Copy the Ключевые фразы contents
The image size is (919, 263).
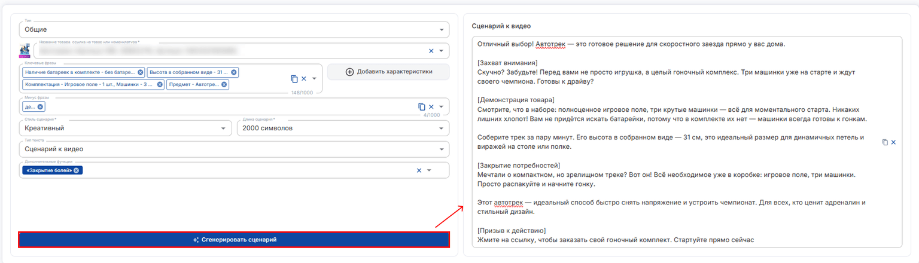pyautogui.click(x=294, y=79)
